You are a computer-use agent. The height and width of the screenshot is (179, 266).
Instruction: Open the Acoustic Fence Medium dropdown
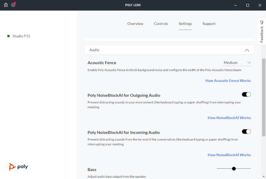[x=237, y=63]
